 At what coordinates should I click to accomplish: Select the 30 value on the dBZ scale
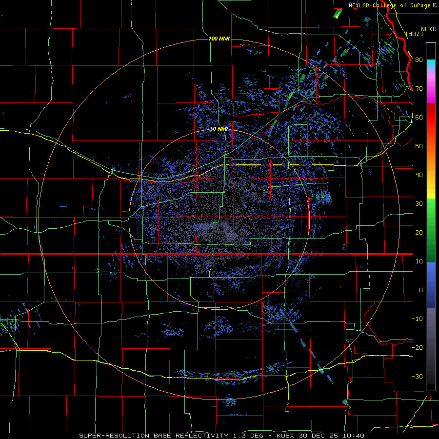[419, 204]
